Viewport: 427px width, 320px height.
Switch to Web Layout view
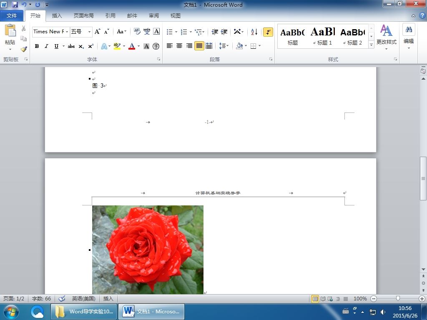(x=330, y=299)
